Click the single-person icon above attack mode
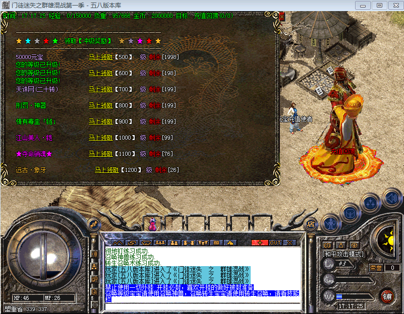Screen dimensions: 404x314 (341, 245)
